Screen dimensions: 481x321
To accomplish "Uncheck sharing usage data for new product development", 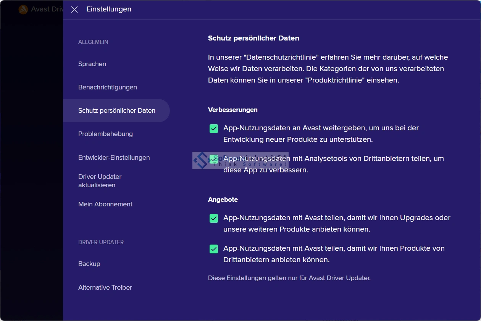I will point(214,128).
